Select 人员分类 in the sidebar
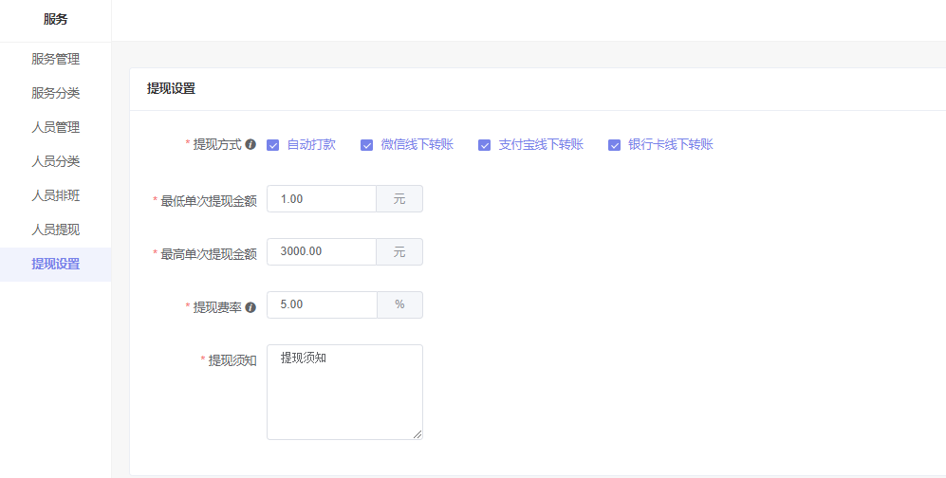 [x=55, y=161]
